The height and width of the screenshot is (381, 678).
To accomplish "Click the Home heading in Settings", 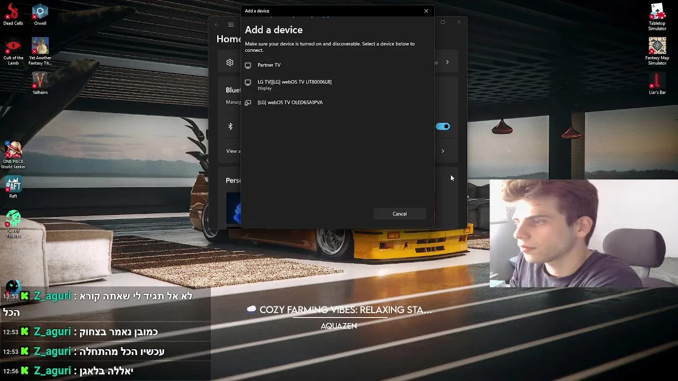I will pyautogui.click(x=229, y=39).
